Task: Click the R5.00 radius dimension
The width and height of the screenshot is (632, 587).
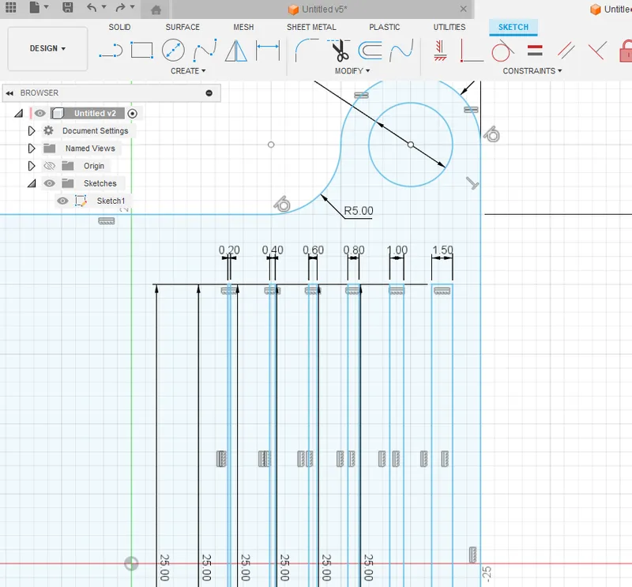Action: click(359, 211)
